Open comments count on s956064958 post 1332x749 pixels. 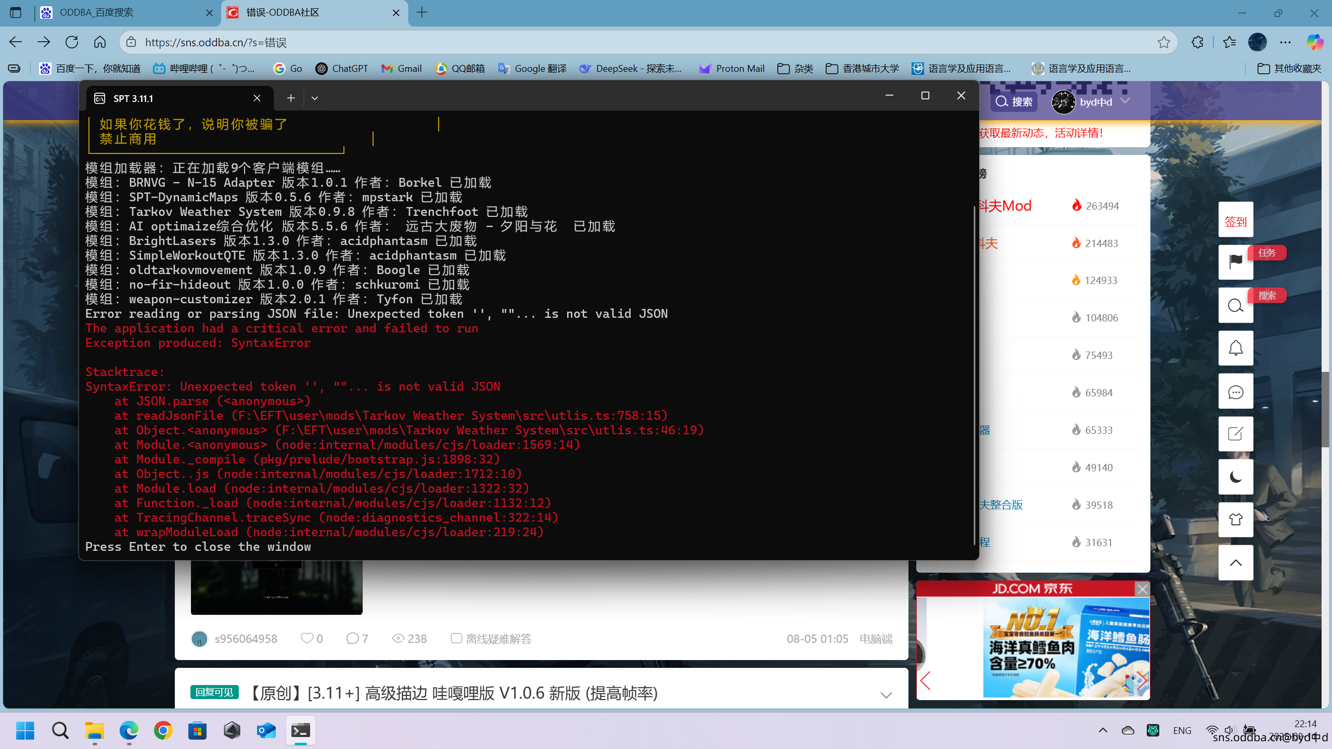coord(357,638)
